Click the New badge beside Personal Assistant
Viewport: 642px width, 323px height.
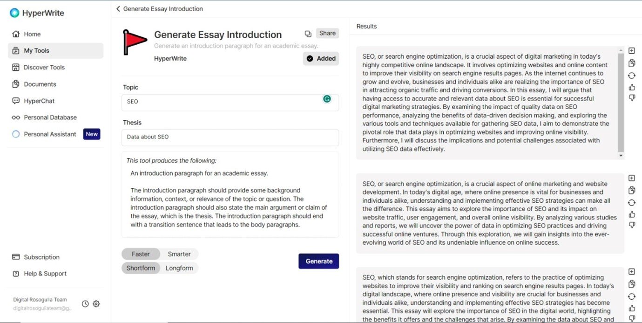coord(92,134)
